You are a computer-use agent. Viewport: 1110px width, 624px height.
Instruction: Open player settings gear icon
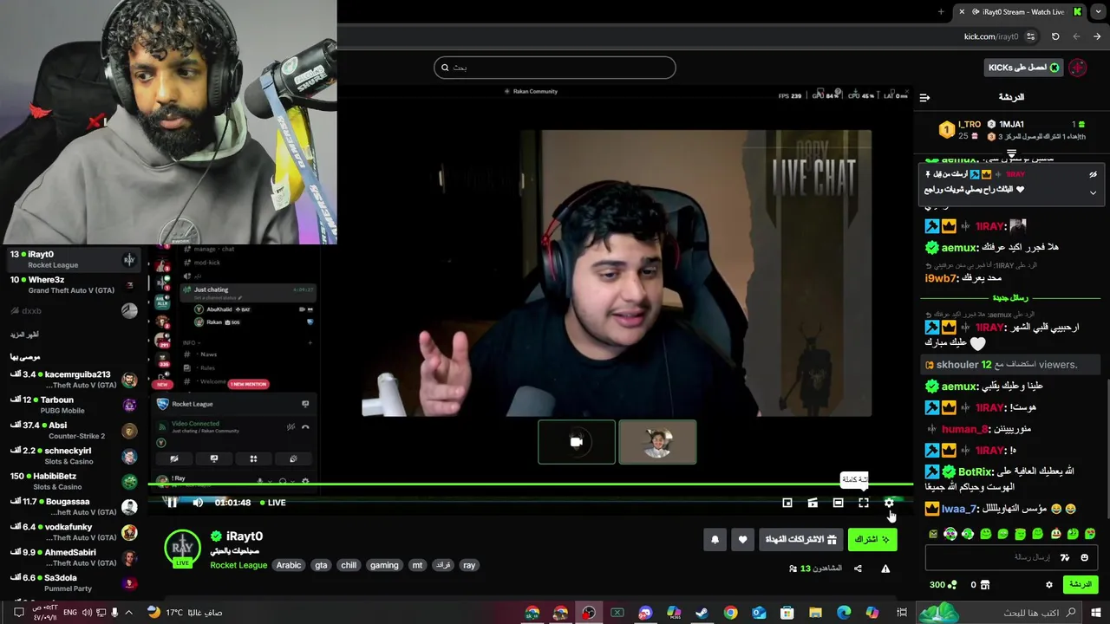(889, 503)
